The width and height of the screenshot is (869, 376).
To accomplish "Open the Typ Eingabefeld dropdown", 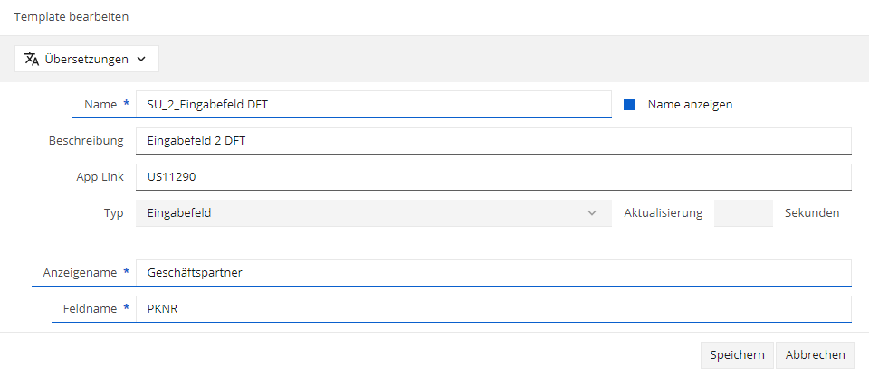I will (374, 213).
